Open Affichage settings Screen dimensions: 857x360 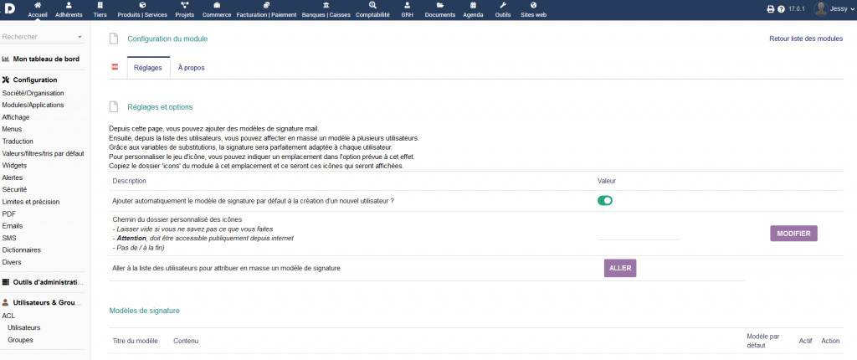click(x=16, y=117)
